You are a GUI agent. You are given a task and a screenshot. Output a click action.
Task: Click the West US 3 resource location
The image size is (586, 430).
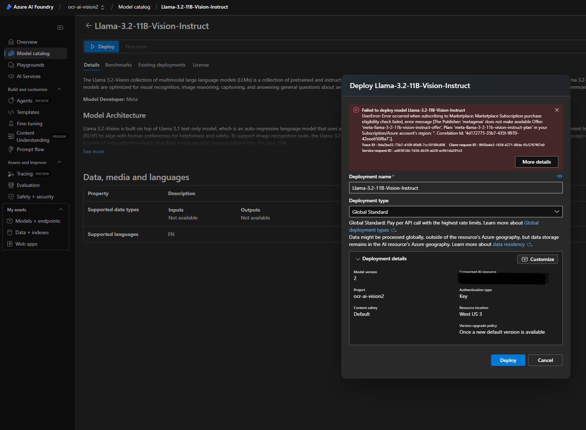(471, 314)
